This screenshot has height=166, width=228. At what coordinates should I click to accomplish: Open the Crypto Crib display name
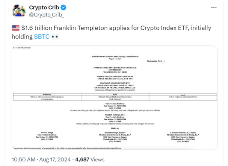click(44, 8)
